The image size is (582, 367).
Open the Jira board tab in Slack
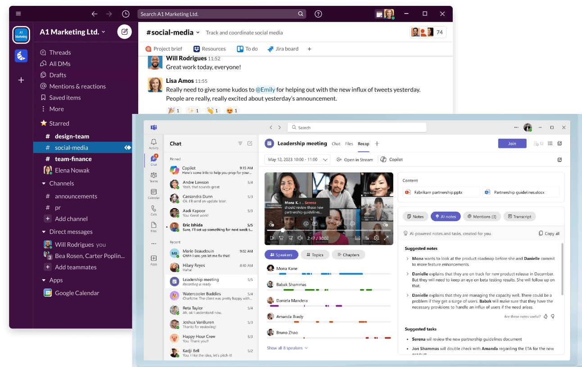point(283,49)
